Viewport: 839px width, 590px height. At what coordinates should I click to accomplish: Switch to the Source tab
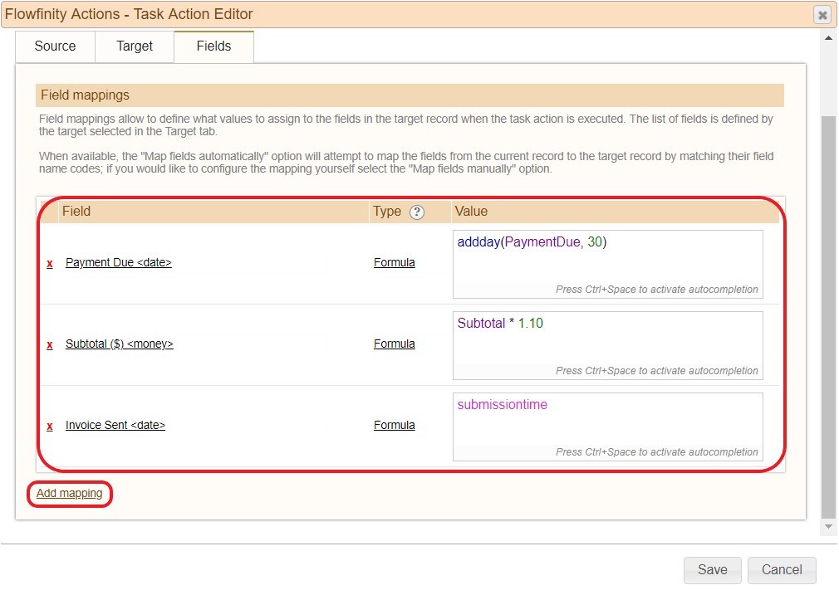pyautogui.click(x=55, y=46)
